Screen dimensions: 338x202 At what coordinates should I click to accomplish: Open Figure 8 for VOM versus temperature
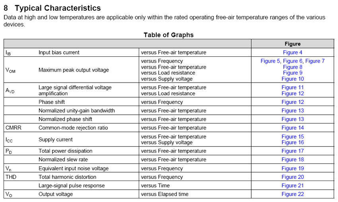pyautogui.click(x=292, y=67)
